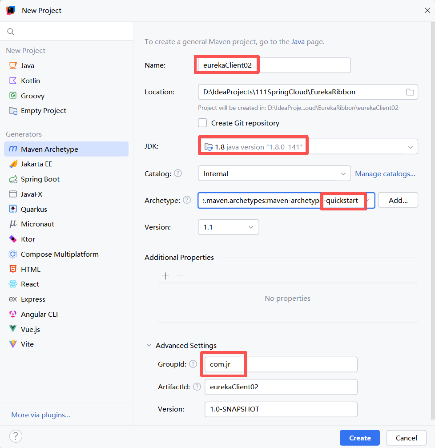This screenshot has width=435, height=448.
Task: Click the Express ex icon
Action: (x=13, y=299)
